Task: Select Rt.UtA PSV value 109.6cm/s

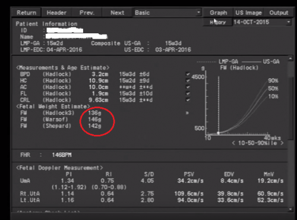Action: pyautogui.click(x=189, y=193)
